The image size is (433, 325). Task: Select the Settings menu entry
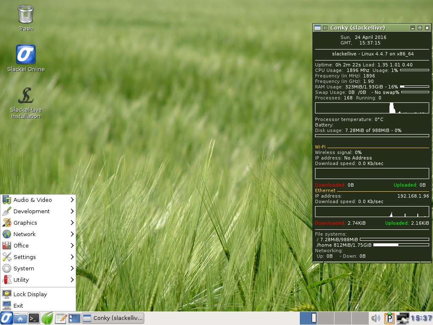coord(38,257)
